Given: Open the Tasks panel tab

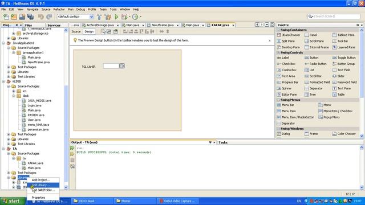Looking at the screenshot, I should 223,142.
